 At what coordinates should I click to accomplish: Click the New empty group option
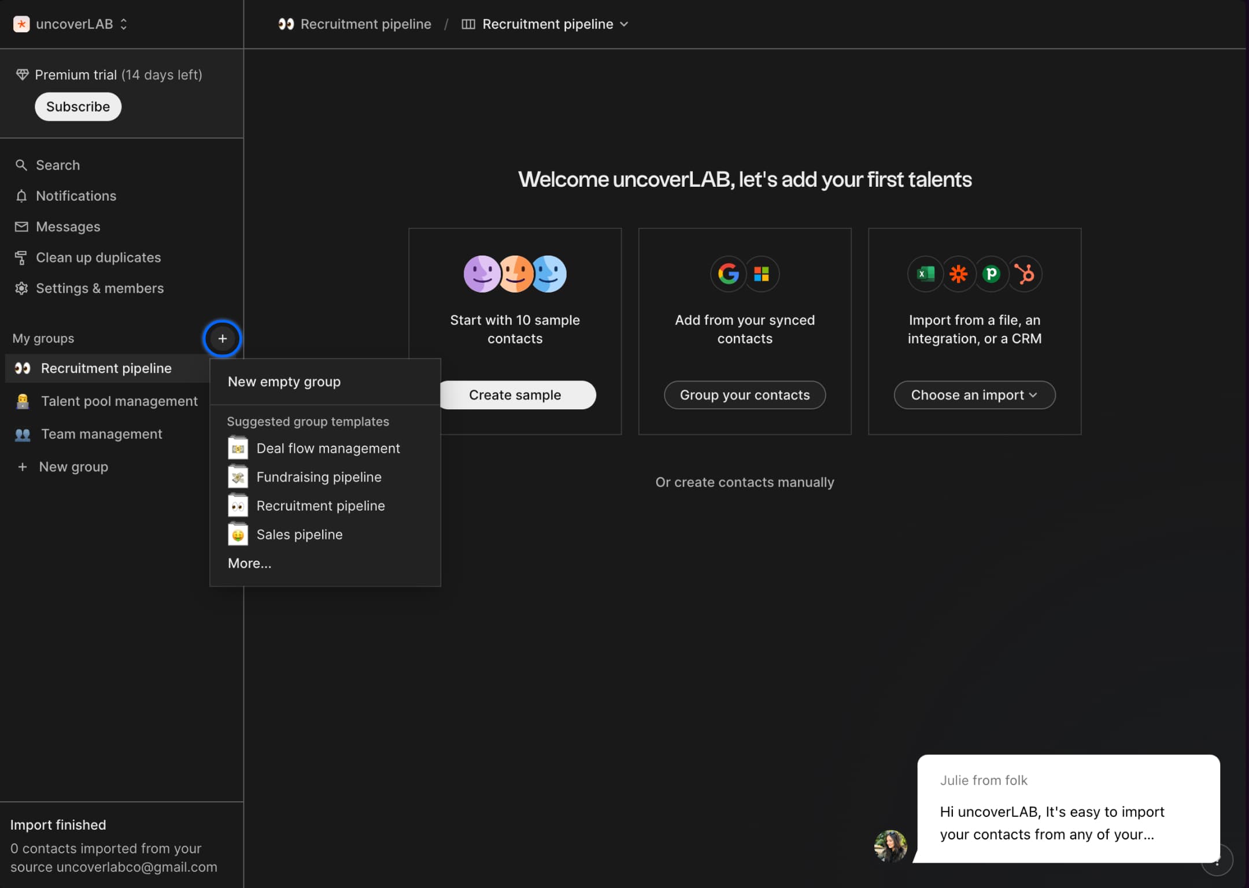click(283, 382)
